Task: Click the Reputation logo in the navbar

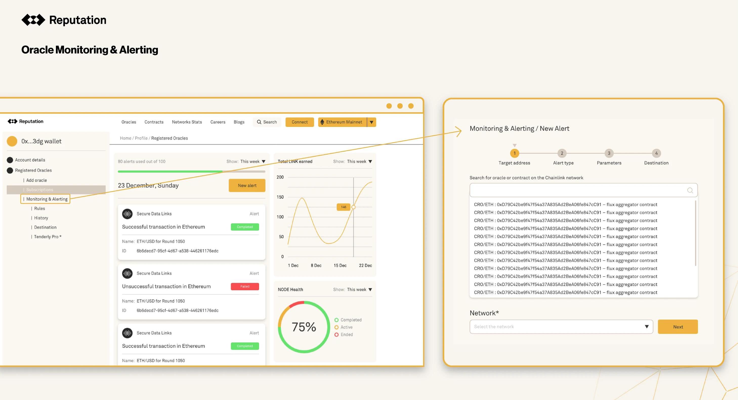Action: tap(26, 121)
